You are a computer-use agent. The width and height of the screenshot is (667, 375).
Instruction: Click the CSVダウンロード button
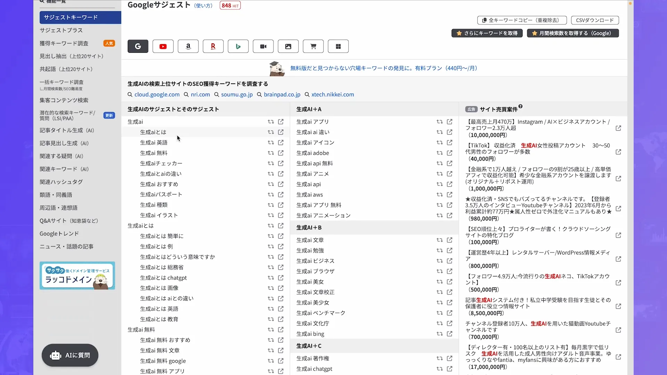pyautogui.click(x=594, y=20)
